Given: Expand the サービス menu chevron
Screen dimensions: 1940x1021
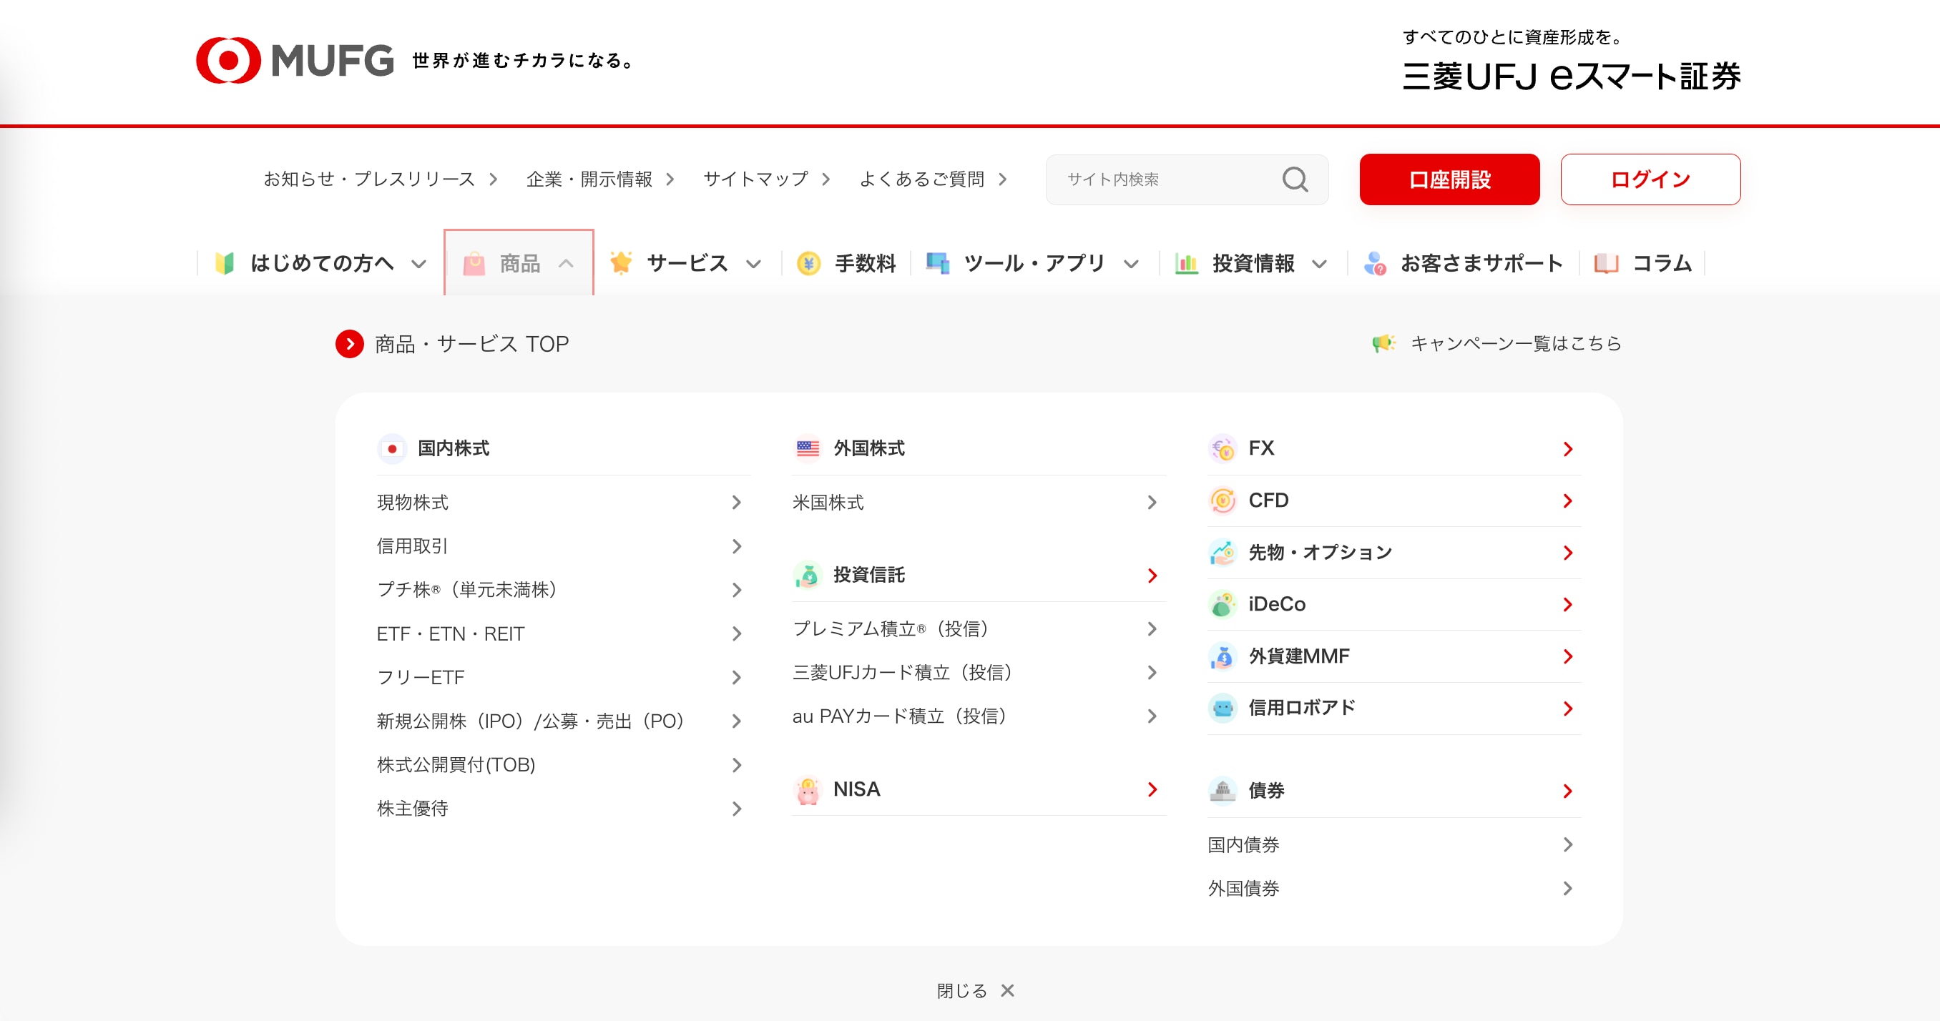Looking at the screenshot, I should 754,265.
